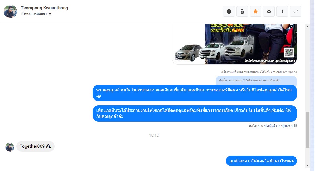
Task: Toggle the orange star follow-up marker
Action: (x=256, y=11)
